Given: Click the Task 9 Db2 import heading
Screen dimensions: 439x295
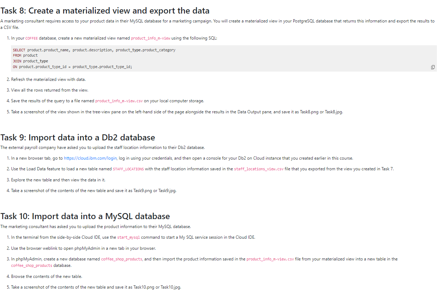Looking at the screenshot, I should pyautogui.click(x=78, y=137).
